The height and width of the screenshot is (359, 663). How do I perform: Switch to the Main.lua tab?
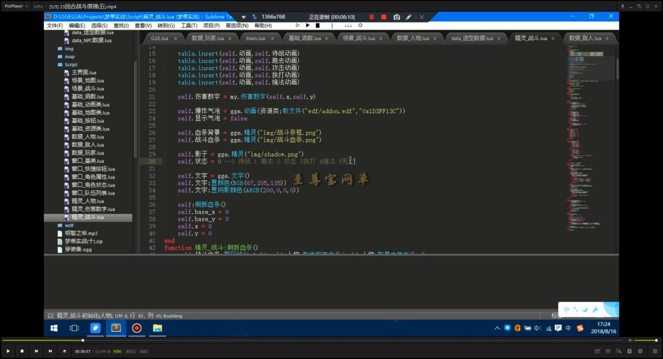pyautogui.click(x=256, y=38)
